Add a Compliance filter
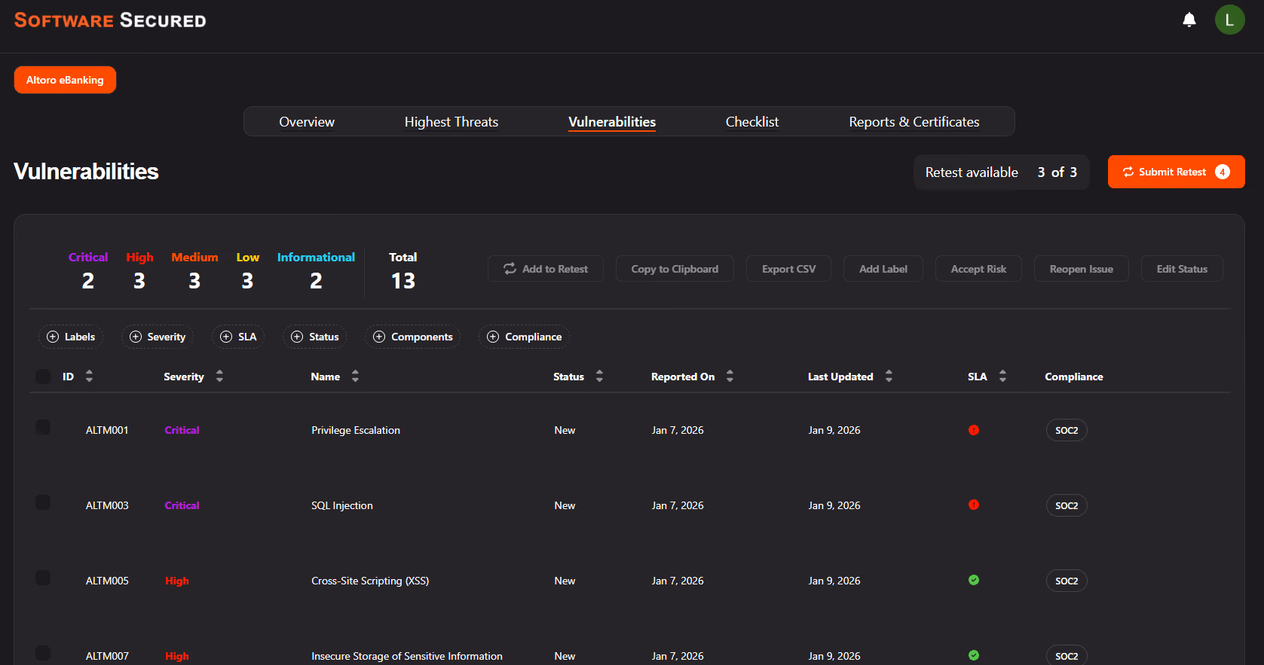The image size is (1264, 665). tap(525, 337)
